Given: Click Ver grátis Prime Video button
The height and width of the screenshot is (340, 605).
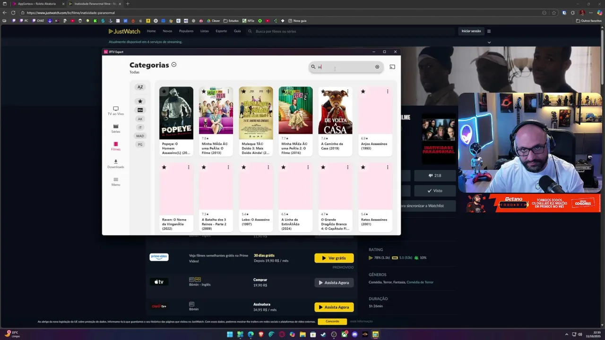Looking at the screenshot, I should click(x=334, y=258).
